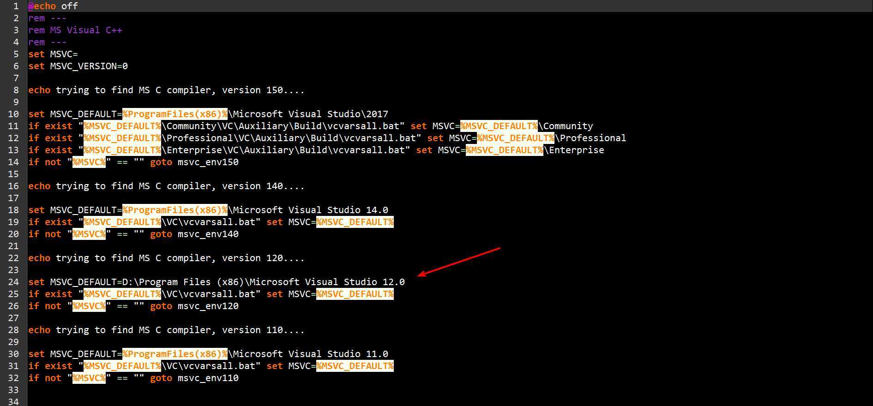873x406 pixels.
Task: Click 'goto msvc_env110' label
Action: [x=194, y=378]
